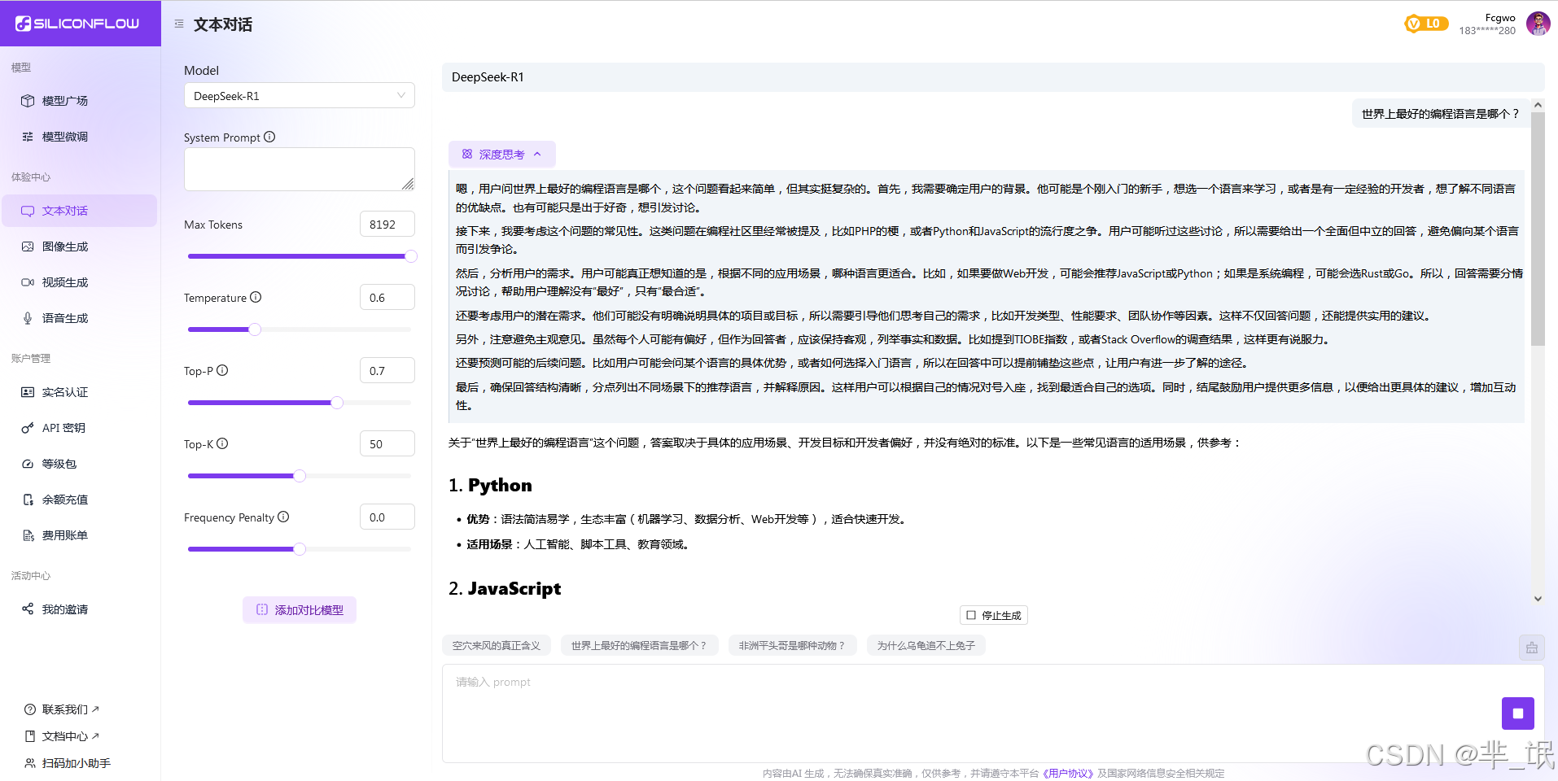The width and height of the screenshot is (1558, 781).
Task: Click Top-P info icon
Action: tap(222, 370)
